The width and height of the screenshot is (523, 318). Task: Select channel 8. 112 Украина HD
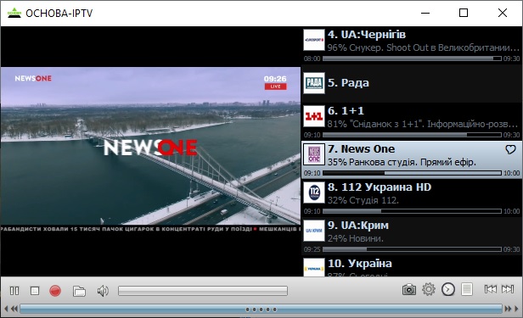pyautogui.click(x=412, y=198)
